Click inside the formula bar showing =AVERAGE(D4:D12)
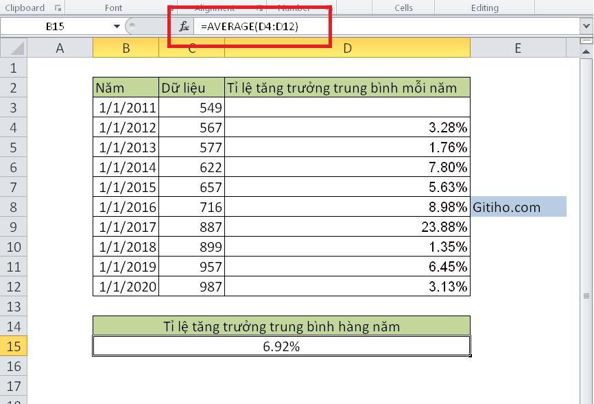 click(x=274, y=25)
